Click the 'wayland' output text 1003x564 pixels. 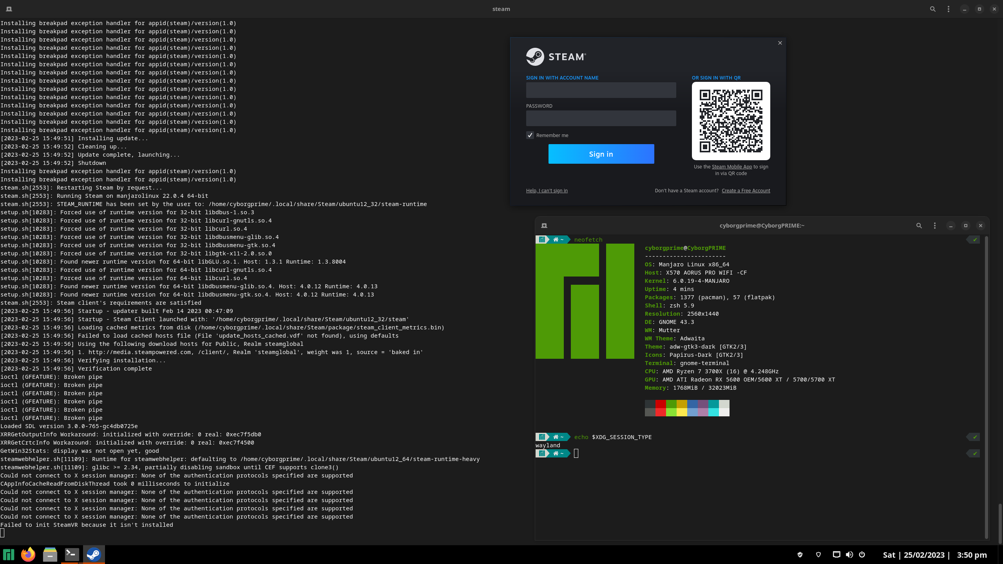(x=548, y=445)
